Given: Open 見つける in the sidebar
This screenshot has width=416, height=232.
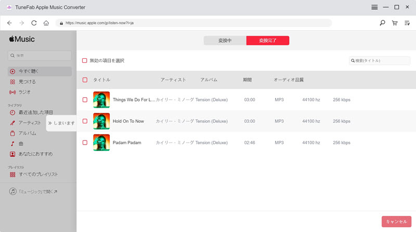Looking at the screenshot, I should coord(23,82).
